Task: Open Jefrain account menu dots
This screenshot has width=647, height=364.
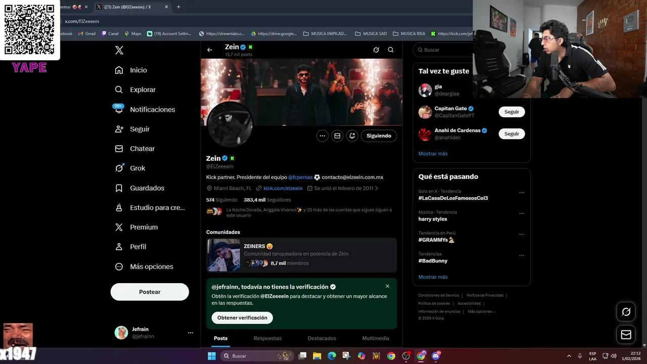Action: click(191, 333)
